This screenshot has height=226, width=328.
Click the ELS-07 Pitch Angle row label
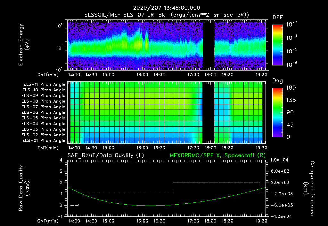44,107
